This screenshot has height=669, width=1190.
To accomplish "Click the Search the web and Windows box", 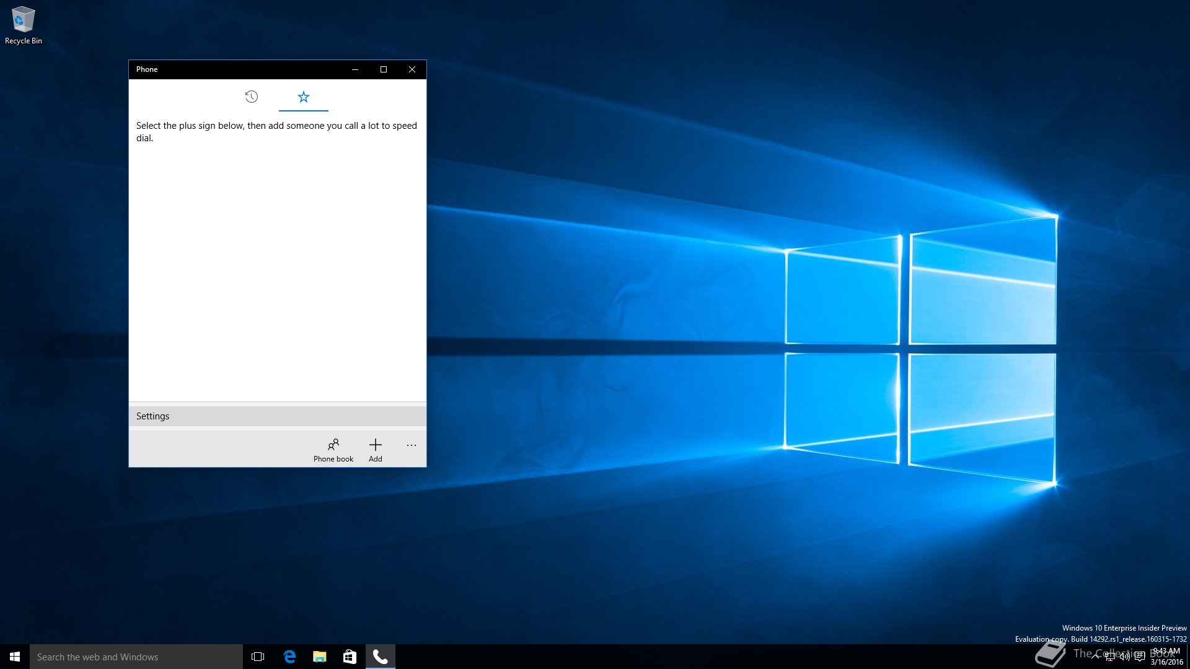I will point(136,657).
